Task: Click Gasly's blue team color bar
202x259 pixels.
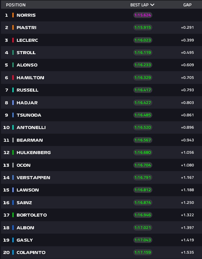Action: tap(13, 240)
